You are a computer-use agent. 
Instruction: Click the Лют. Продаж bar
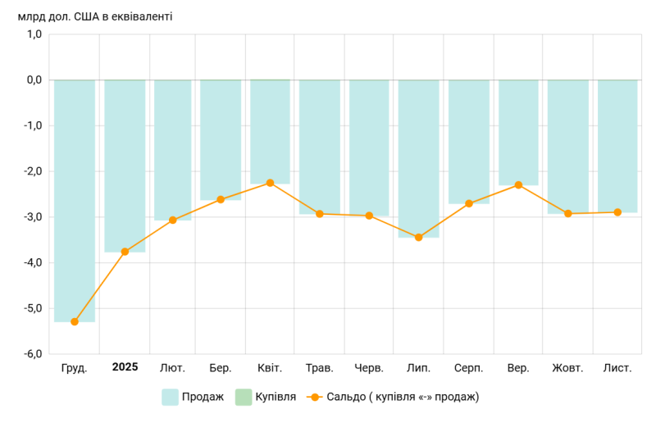coord(173,150)
